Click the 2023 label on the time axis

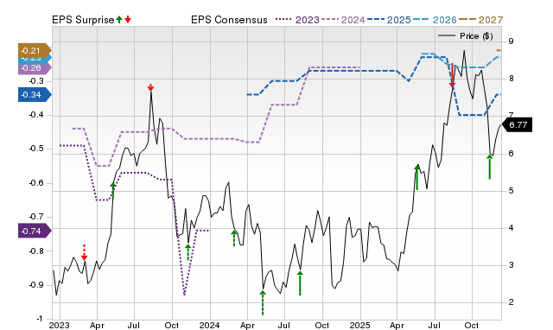60,325
